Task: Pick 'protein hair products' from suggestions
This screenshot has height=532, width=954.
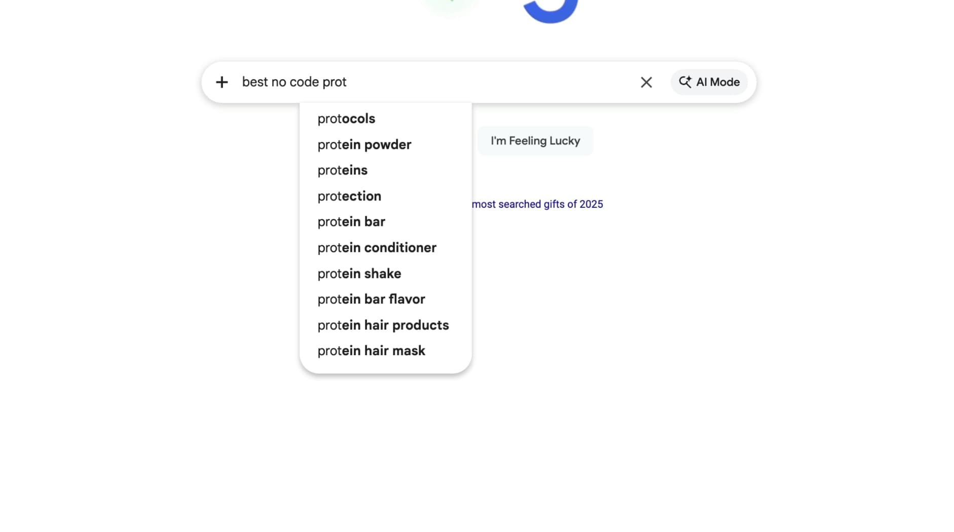Action: pyautogui.click(x=383, y=325)
